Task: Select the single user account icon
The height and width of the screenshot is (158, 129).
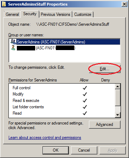Action: pyautogui.click(x=13, y=48)
